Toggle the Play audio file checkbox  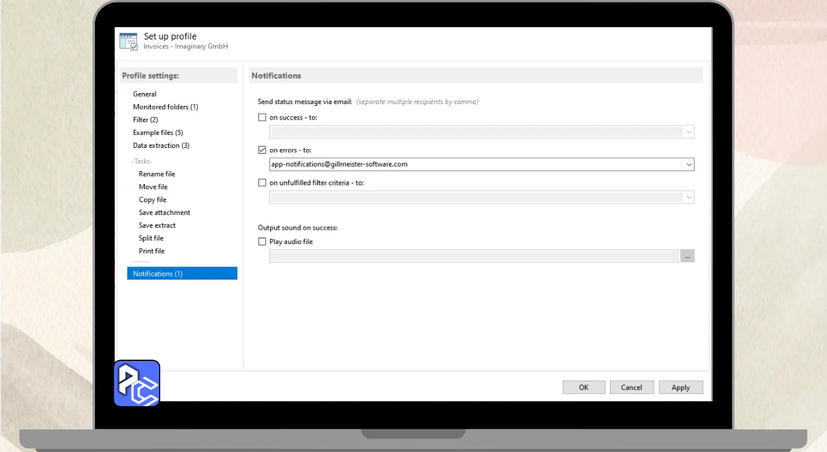point(262,241)
